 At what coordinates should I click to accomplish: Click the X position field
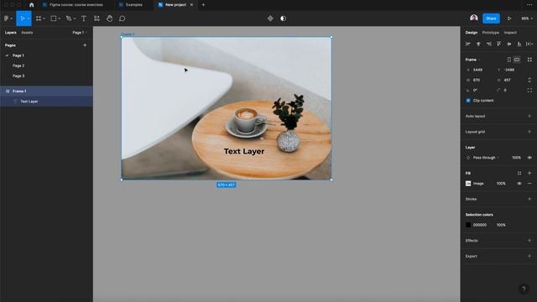click(477, 70)
